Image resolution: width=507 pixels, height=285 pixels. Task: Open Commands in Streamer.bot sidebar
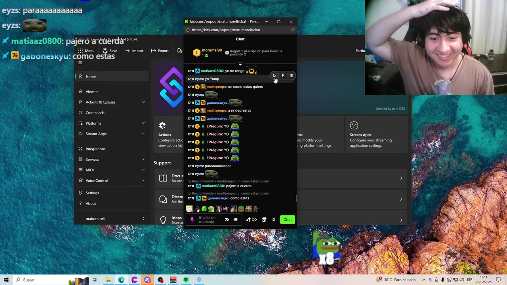111,113
